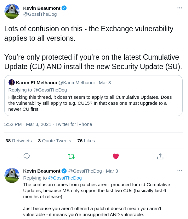Click the 5:52 PM Mar 3, 2021 timestamp
The height and width of the screenshot is (219, 188).
28,124
